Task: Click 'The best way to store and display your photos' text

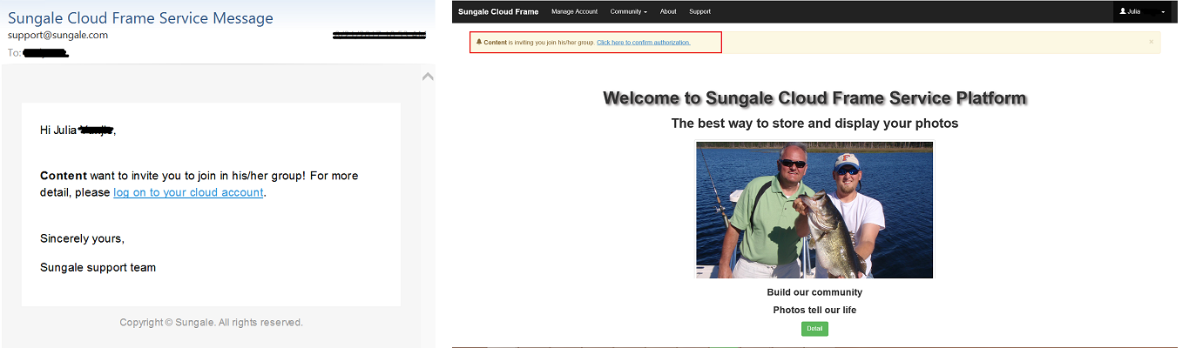Action: coord(814,124)
